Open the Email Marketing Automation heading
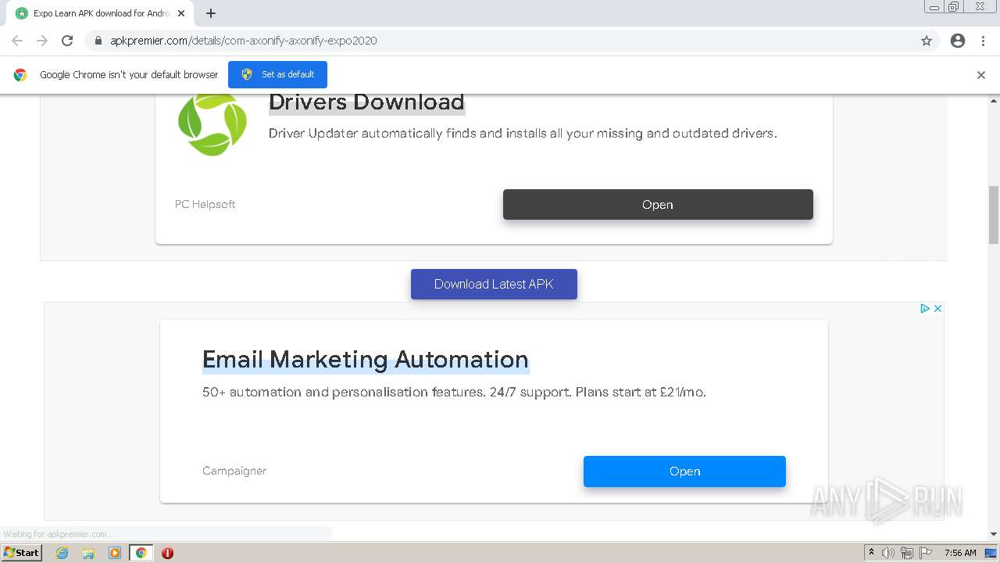The width and height of the screenshot is (1000, 563). click(366, 359)
